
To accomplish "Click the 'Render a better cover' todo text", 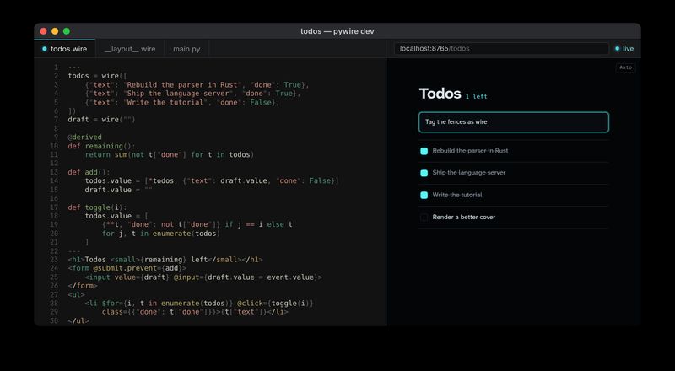I will (463, 217).
